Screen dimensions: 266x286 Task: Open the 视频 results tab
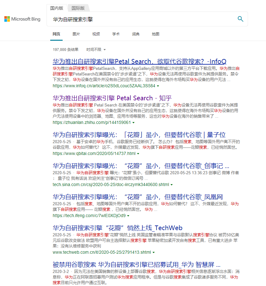(96, 34)
